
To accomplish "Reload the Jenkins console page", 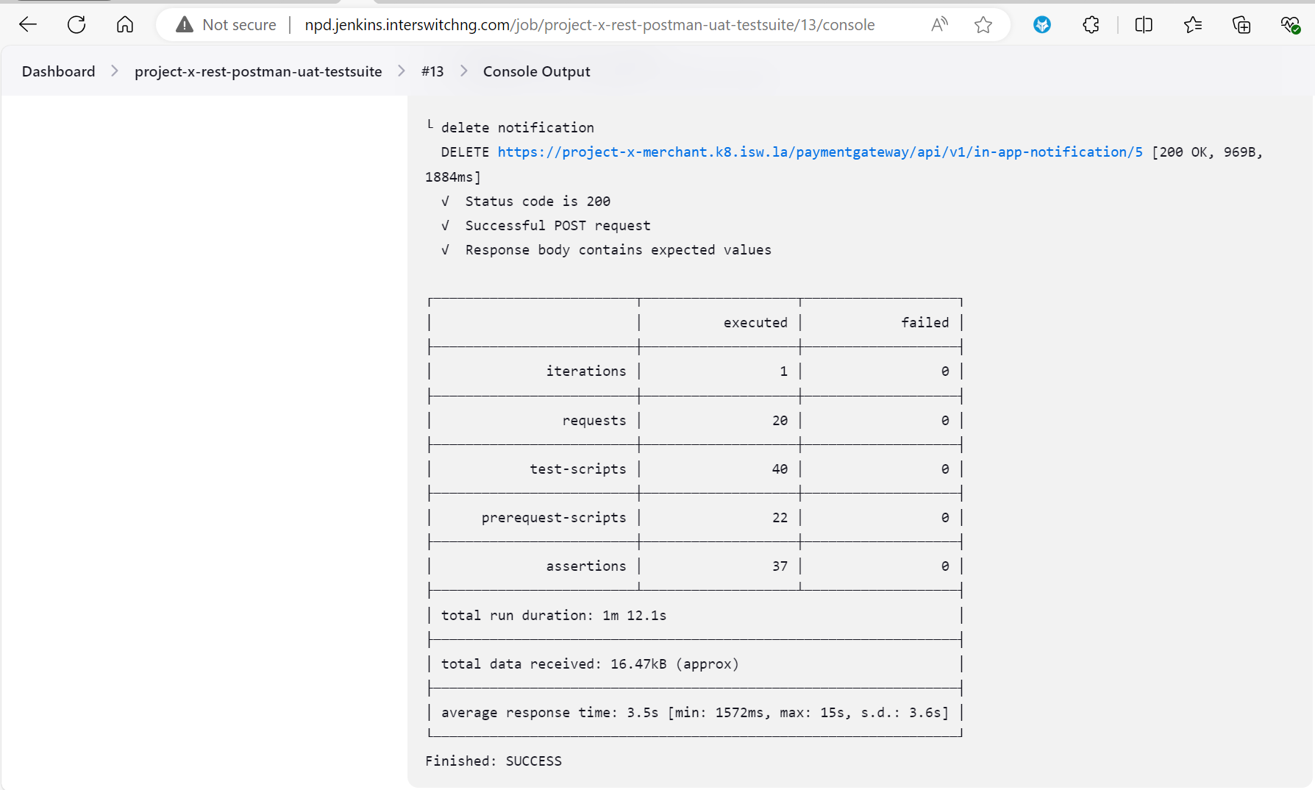I will [76, 25].
